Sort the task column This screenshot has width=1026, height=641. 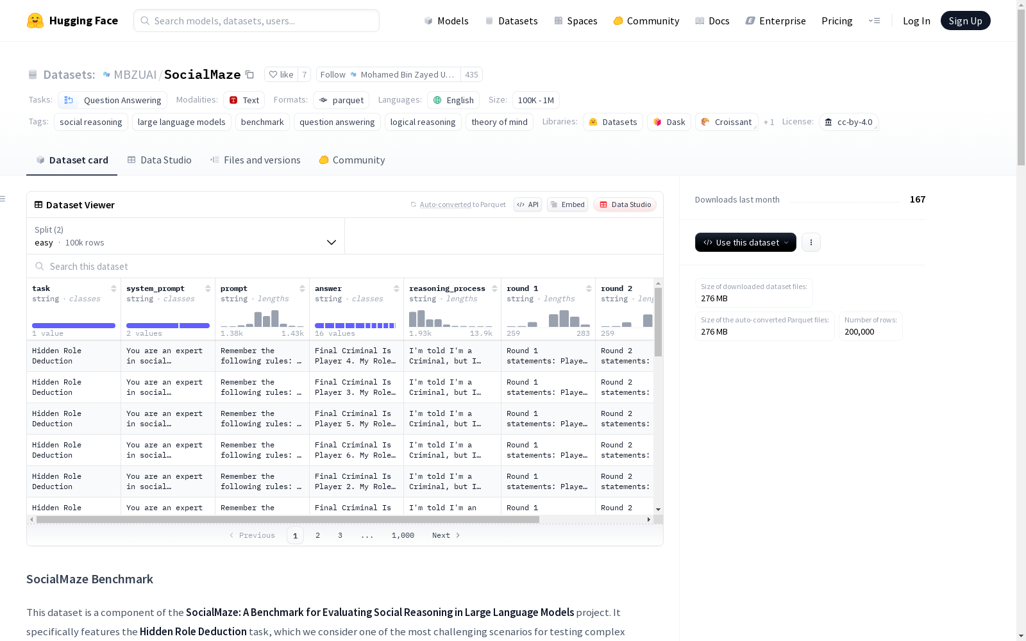pyautogui.click(x=114, y=288)
